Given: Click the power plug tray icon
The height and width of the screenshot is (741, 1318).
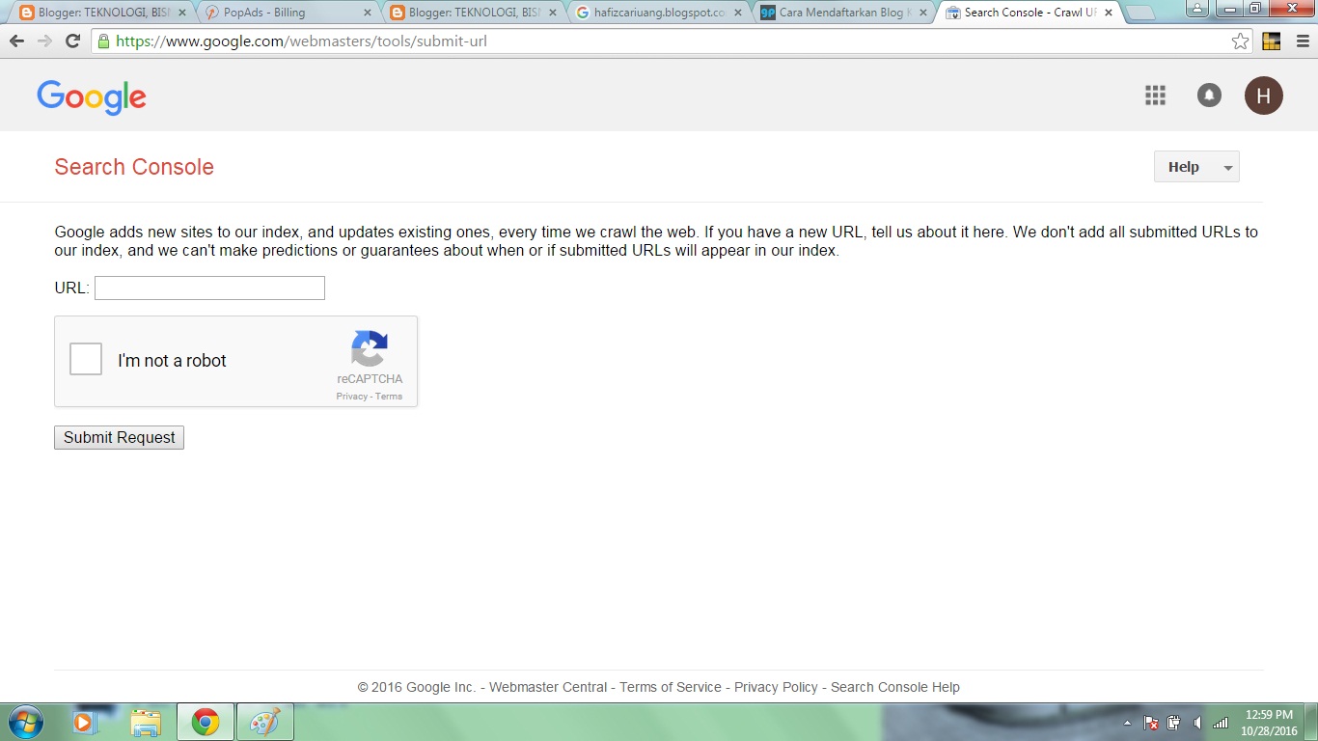Looking at the screenshot, I should [1174, 723].
